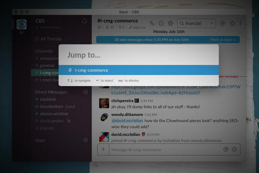The height and width of the screenshot is (173, 259).
Task: Open chrispereira's avatar photo
Action: tap(104, 103)
